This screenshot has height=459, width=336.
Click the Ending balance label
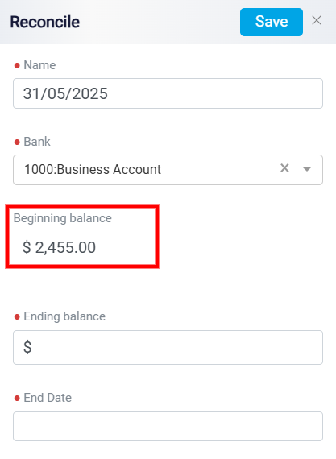click(64, 316)
